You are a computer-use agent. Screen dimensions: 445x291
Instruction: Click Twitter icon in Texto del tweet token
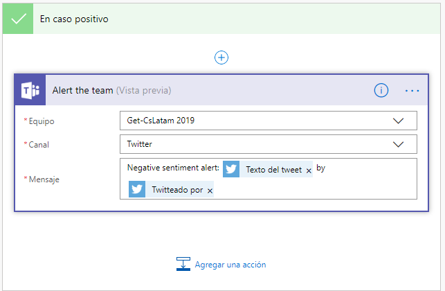coord(231,169)
